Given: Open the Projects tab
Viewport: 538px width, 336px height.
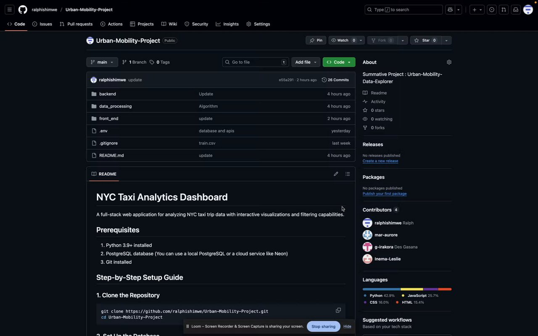Looking at the screenshot, I should click(142, 24).
